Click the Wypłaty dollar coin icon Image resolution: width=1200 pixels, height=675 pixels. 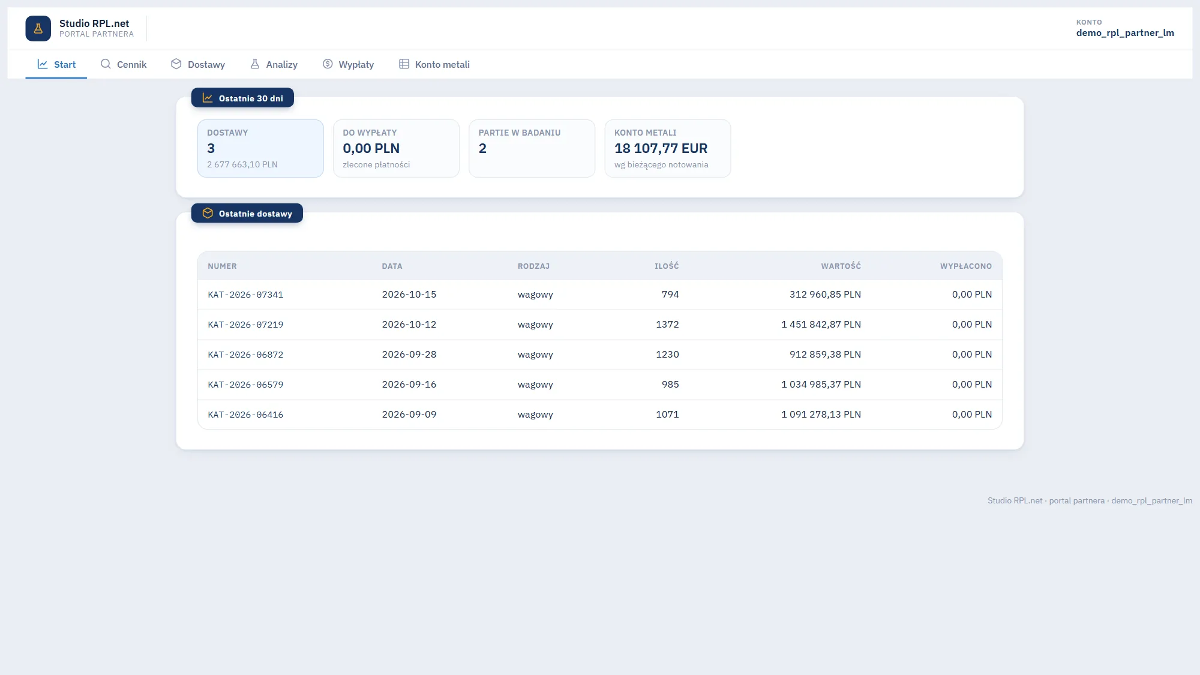click(328, 64)
